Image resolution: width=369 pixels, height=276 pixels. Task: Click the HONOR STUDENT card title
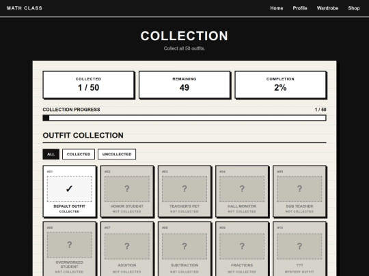pos(127,206)
